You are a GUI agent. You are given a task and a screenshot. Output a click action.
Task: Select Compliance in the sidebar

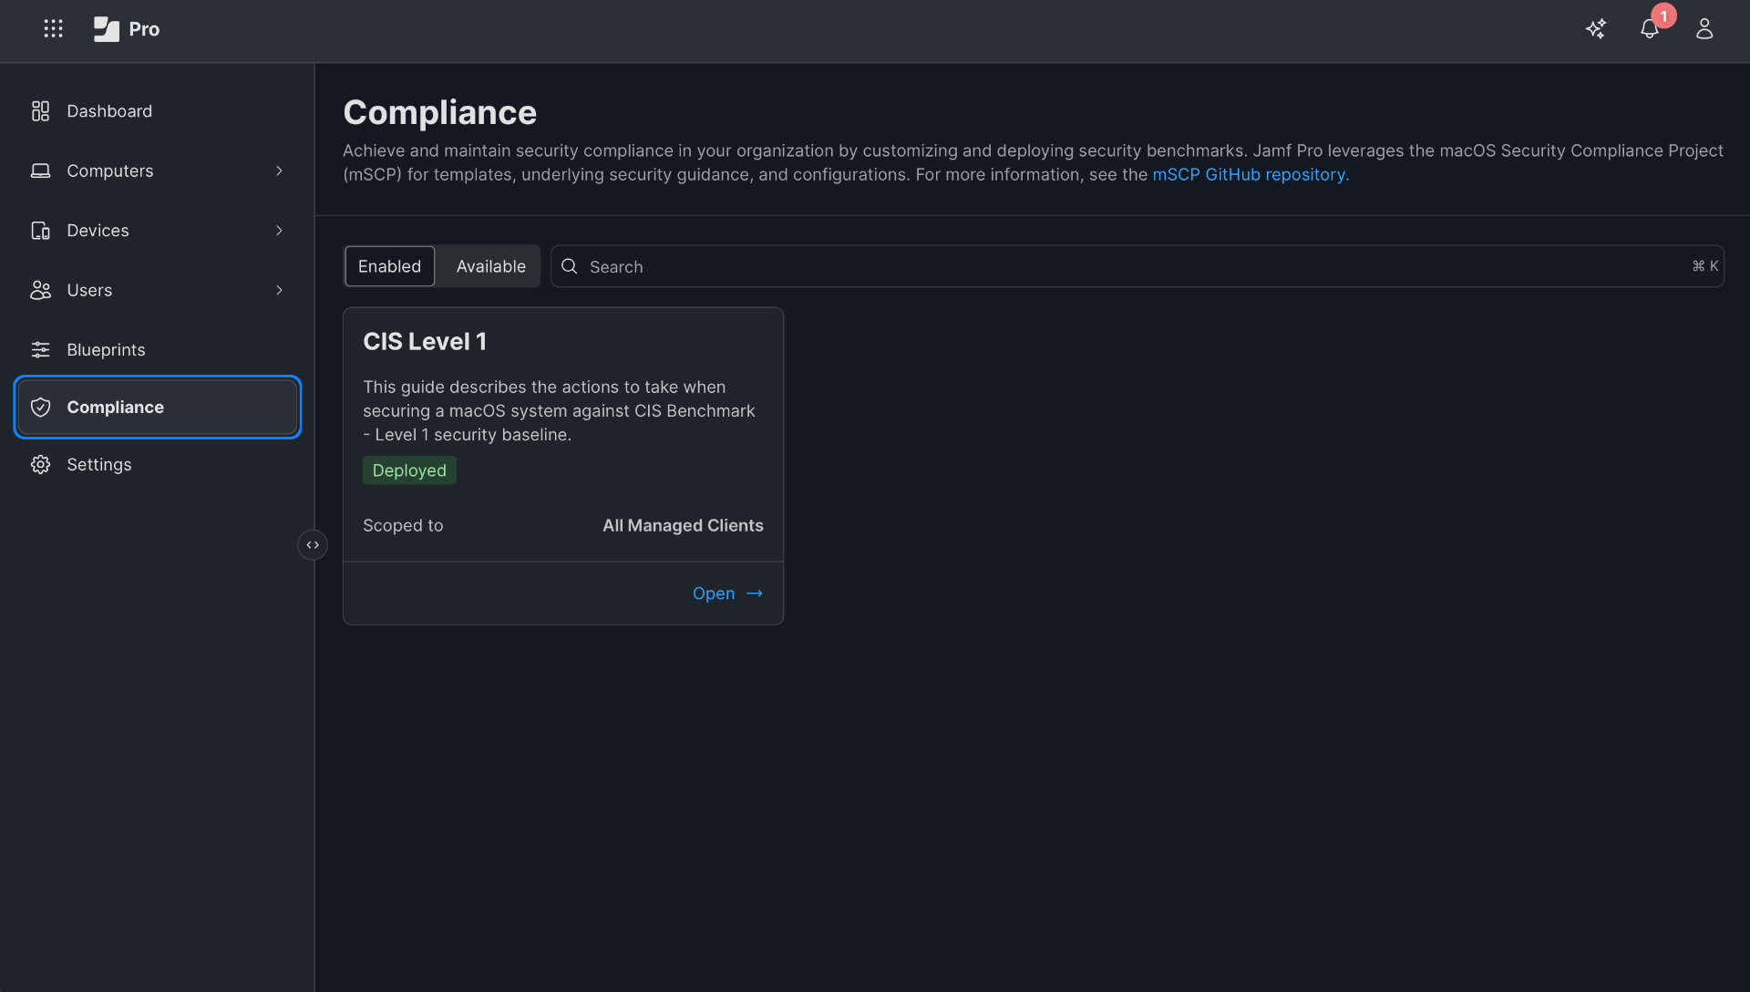click(158, 408)
